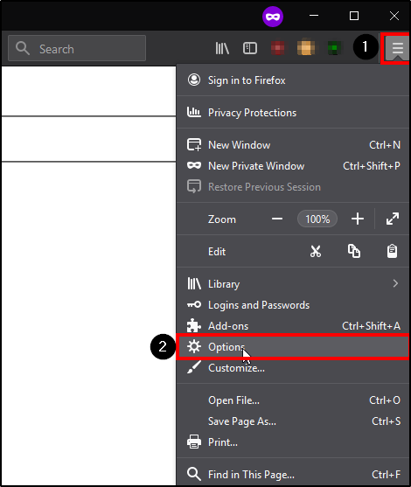Open Logins and Passwords
This screenshot has width=411, height=487.
(x=292, y=305)
